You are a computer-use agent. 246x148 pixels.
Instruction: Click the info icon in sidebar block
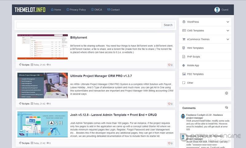tap(226, 93)
